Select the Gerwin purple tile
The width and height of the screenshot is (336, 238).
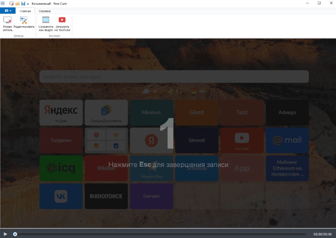pyautogui.click(x=152, y=196)
